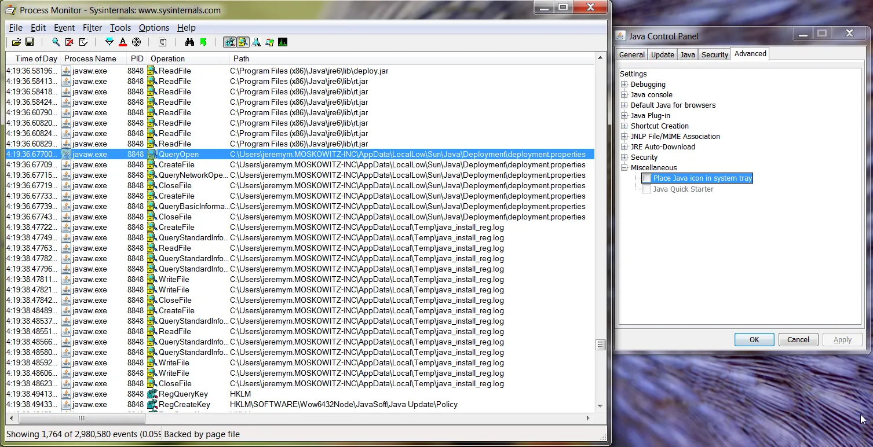Switch to the General tab

(631, 54)
